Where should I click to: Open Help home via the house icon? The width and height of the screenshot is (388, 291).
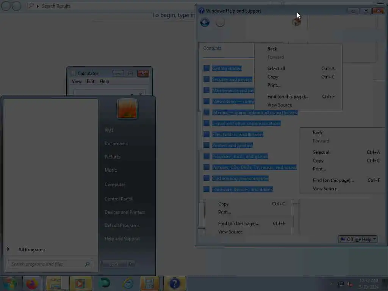[296, 22]
